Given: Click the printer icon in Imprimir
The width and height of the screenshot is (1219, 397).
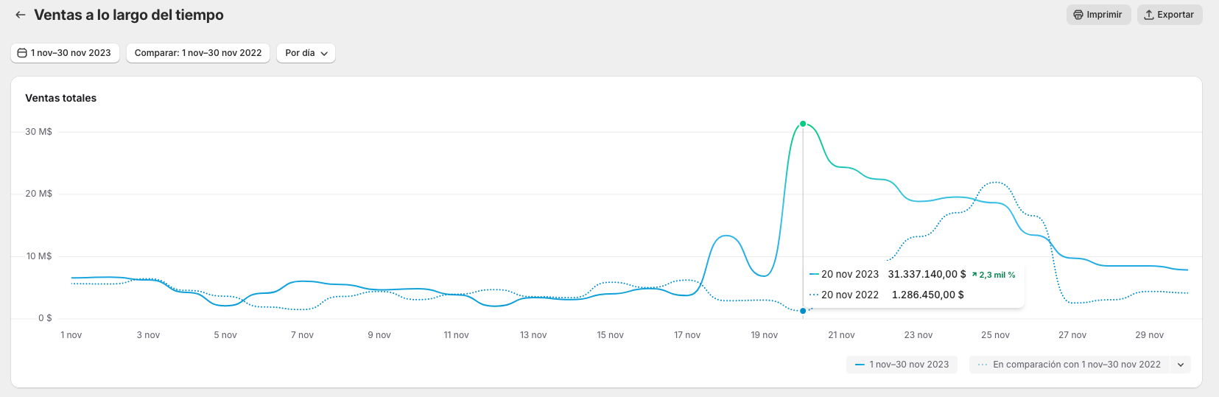Looking at the screenshot, I should coord(1078,15).
